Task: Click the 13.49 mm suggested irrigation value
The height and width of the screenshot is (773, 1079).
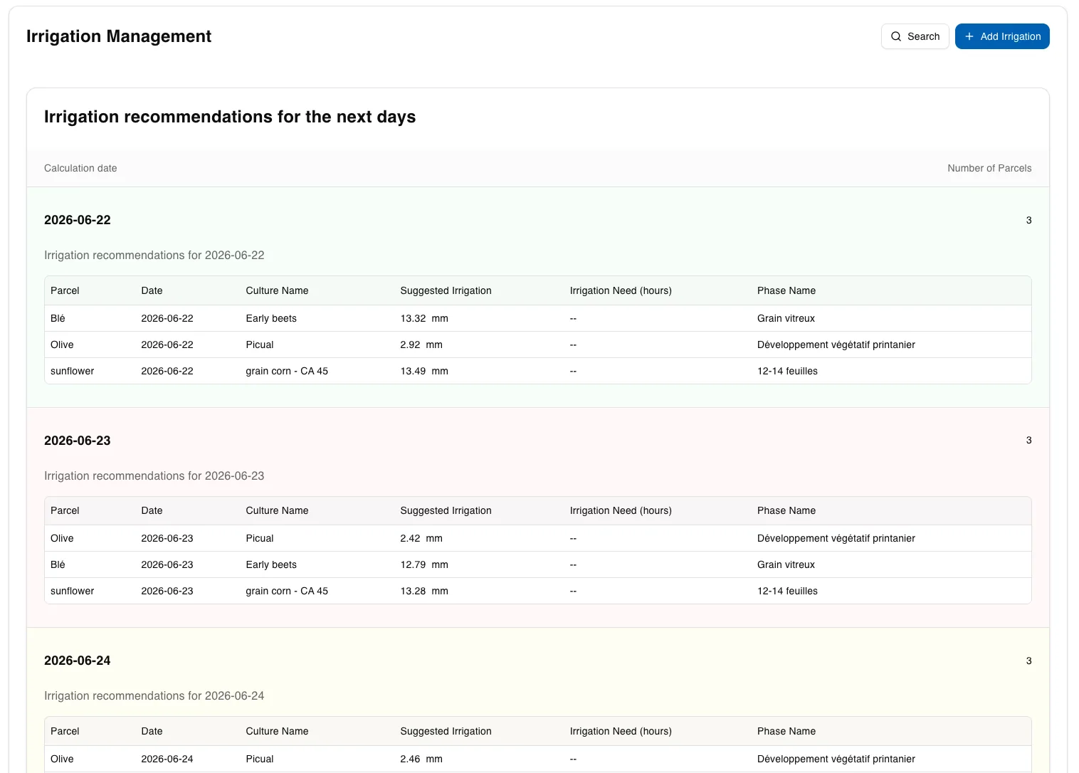Action: point(424,371)
